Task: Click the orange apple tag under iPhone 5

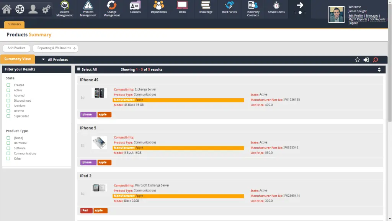Action: (104, 162)
